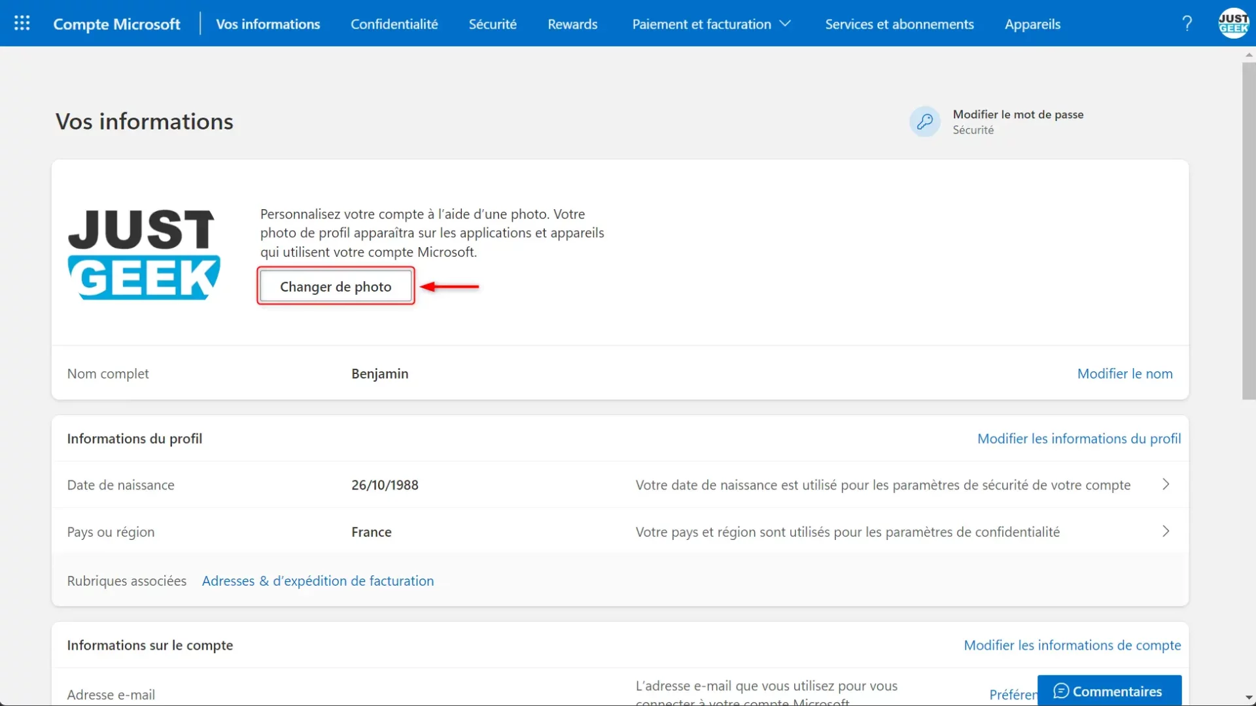
Task: Open the Appareils tab
Action: click(1032, 24)
